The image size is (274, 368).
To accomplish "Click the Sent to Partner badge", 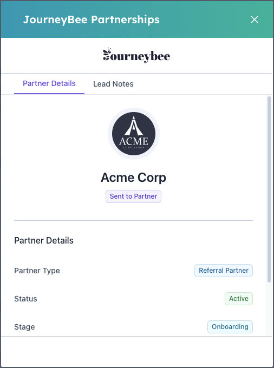I will pyautogui.click(x=133, y=196).
